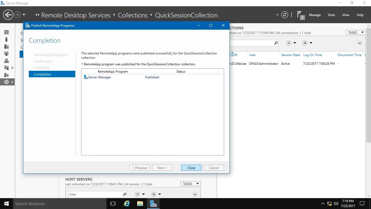Click the Search Windows taskbar box
The width and height of the screenshot is (371, 209).
[59, 204]
